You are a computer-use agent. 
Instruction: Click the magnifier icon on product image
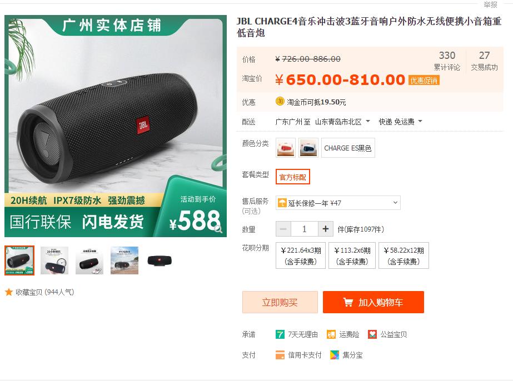(x=218, y=229)
